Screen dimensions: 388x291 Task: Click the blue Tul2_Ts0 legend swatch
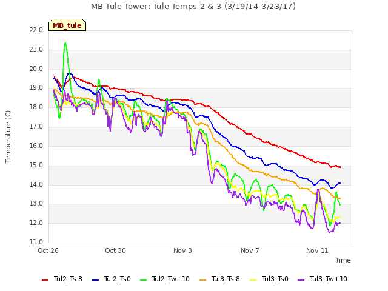[96, 280]
